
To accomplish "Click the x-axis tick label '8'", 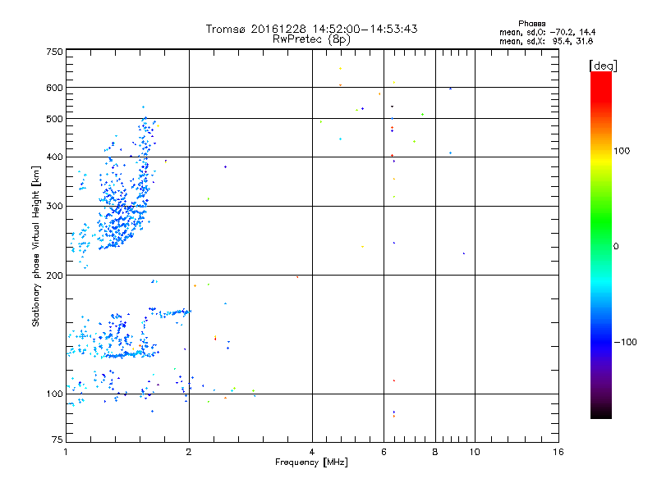I will point(435,452).
